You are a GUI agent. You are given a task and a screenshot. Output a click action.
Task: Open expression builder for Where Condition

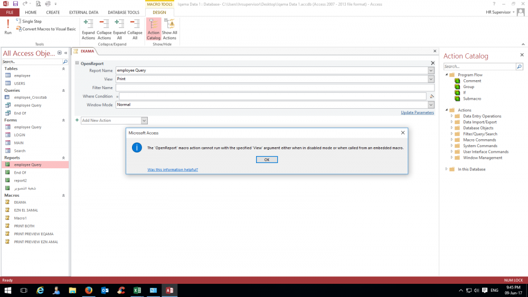tap(431, 96)
